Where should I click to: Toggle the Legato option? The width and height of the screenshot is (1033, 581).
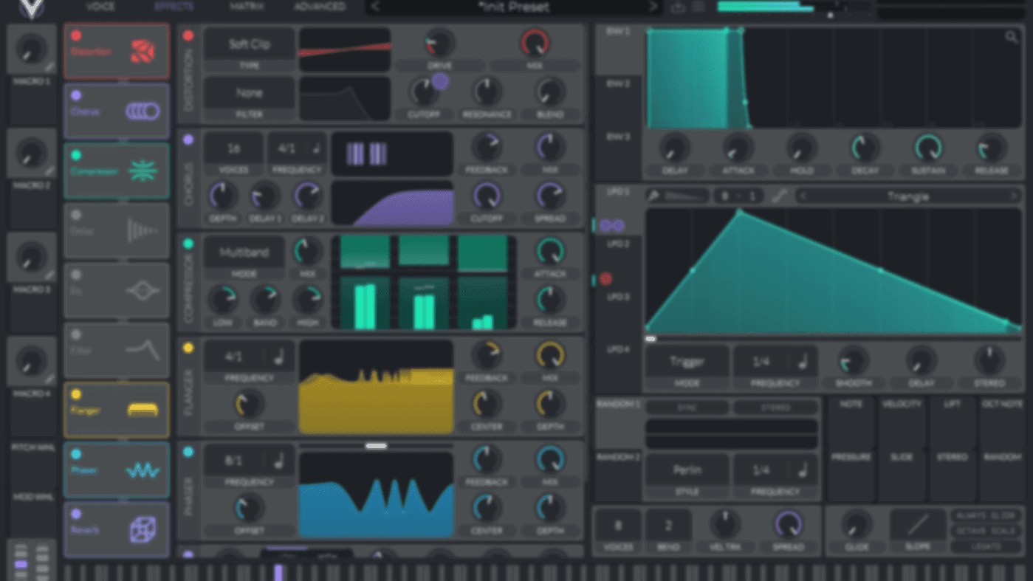click(986, 547)
